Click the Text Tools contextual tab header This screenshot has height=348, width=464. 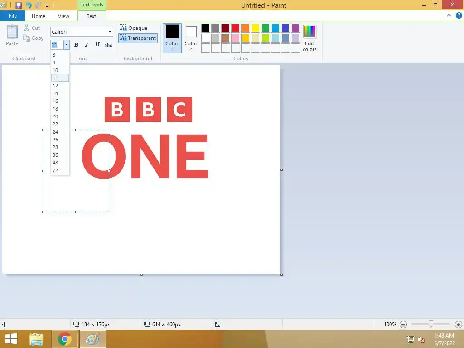(92, 5)
